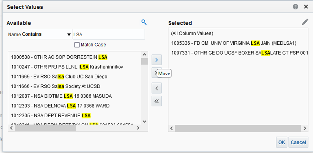The height and width of the screenshot is (153, 313).
Task: Select (All Column Values) in Selected list
Action: pos(192,33)
